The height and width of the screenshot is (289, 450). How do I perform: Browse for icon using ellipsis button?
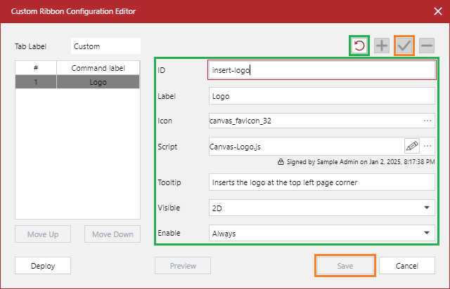427,121
